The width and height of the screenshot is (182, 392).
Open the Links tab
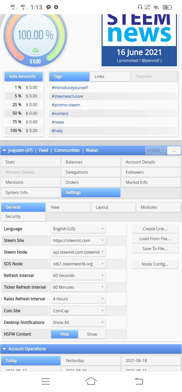[110, 76]
